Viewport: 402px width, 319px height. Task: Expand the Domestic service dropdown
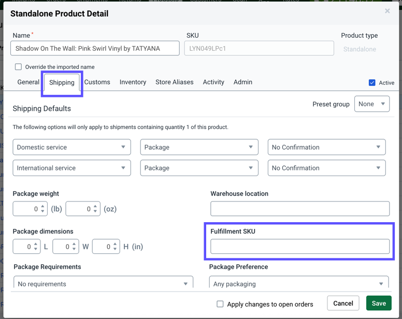tap(71, 147)
